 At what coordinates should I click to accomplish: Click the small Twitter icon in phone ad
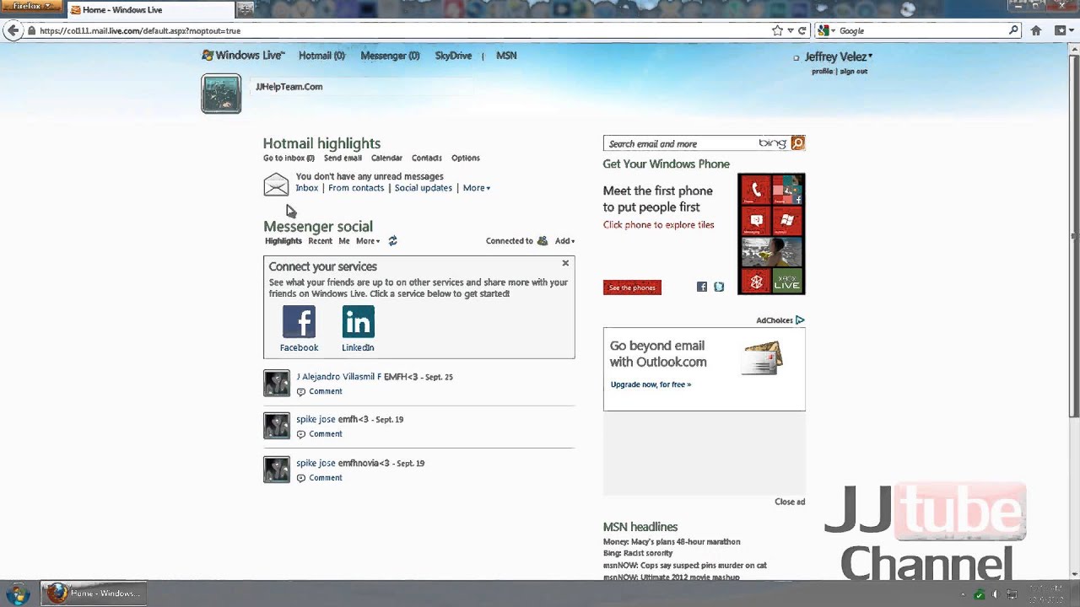[718, 287]
